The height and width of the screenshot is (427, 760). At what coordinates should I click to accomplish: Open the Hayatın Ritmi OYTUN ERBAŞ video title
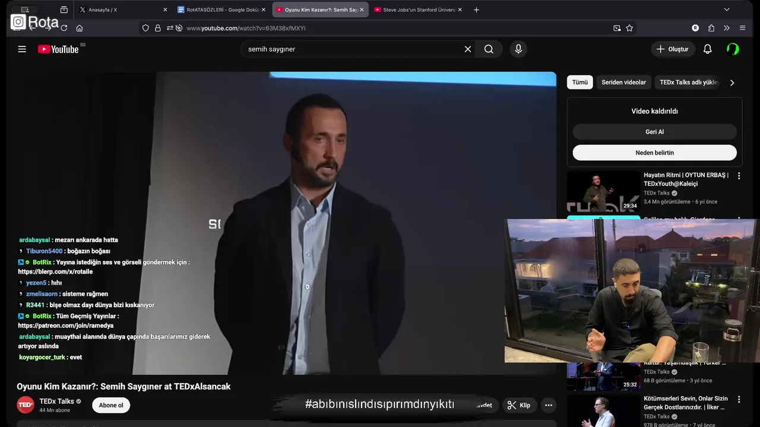tap(686, 180)
